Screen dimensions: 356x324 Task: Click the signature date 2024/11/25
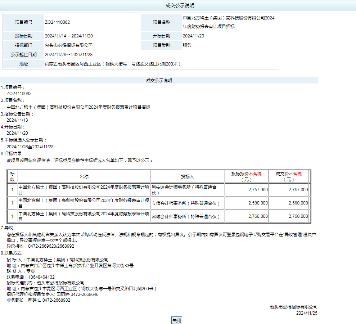click(307, 313)
